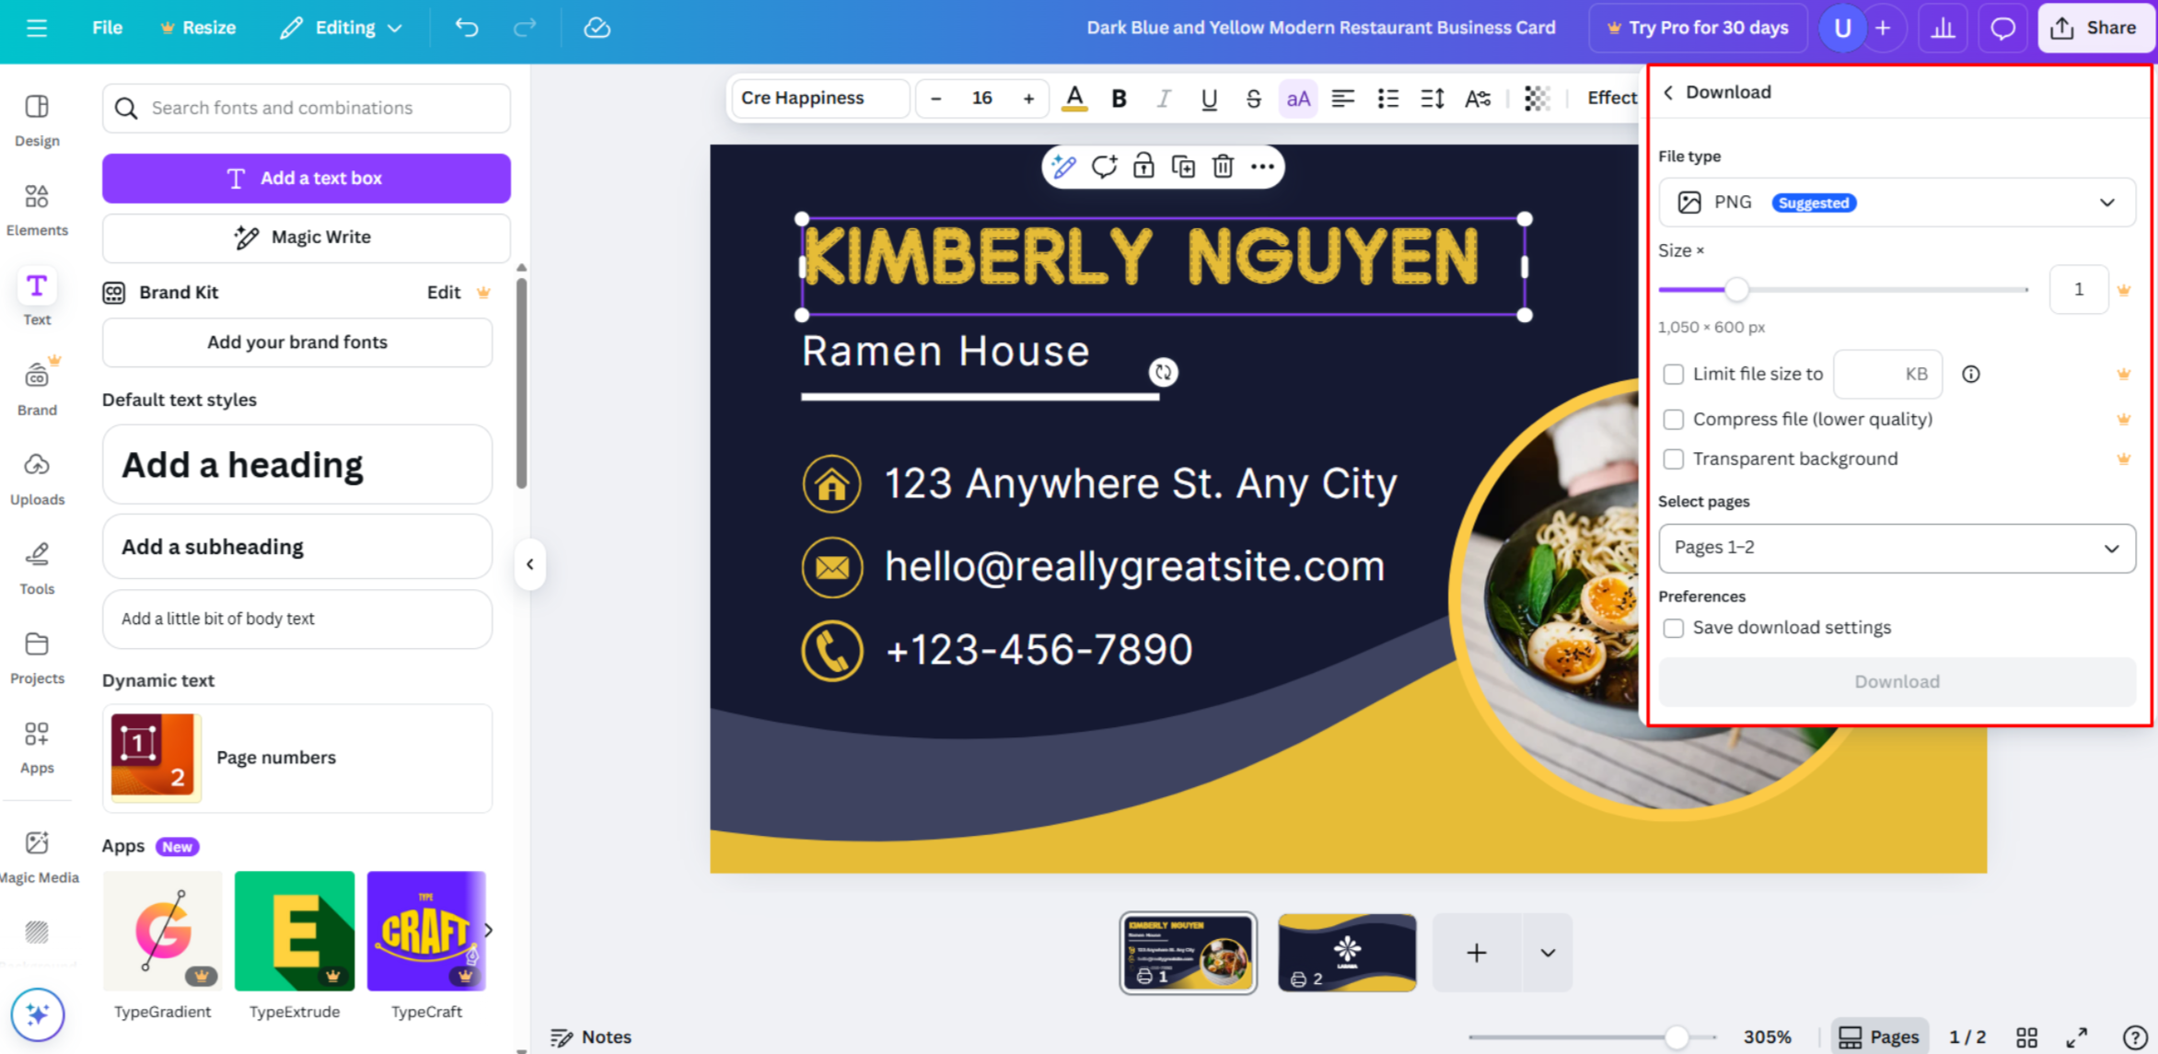
Task: Click Try Pro for 30 days
Action: click(x=1698, y=27)
